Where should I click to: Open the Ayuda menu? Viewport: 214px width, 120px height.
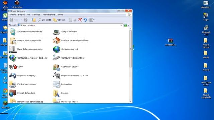click(60, 15)
